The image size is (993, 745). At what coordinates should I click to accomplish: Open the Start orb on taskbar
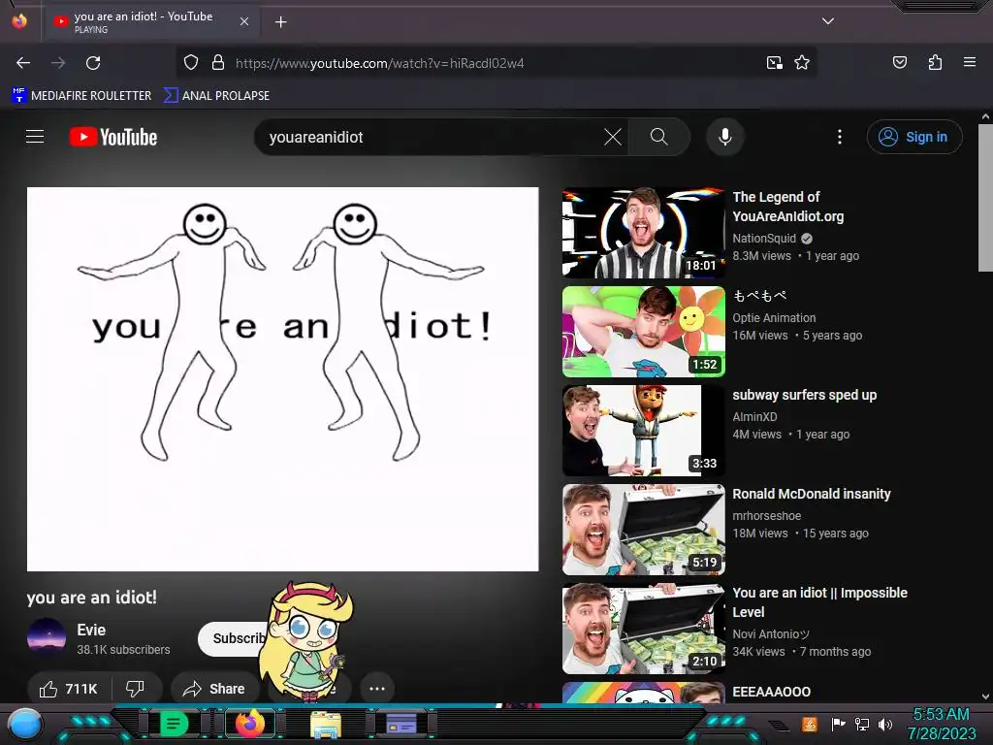coord(25,724)
